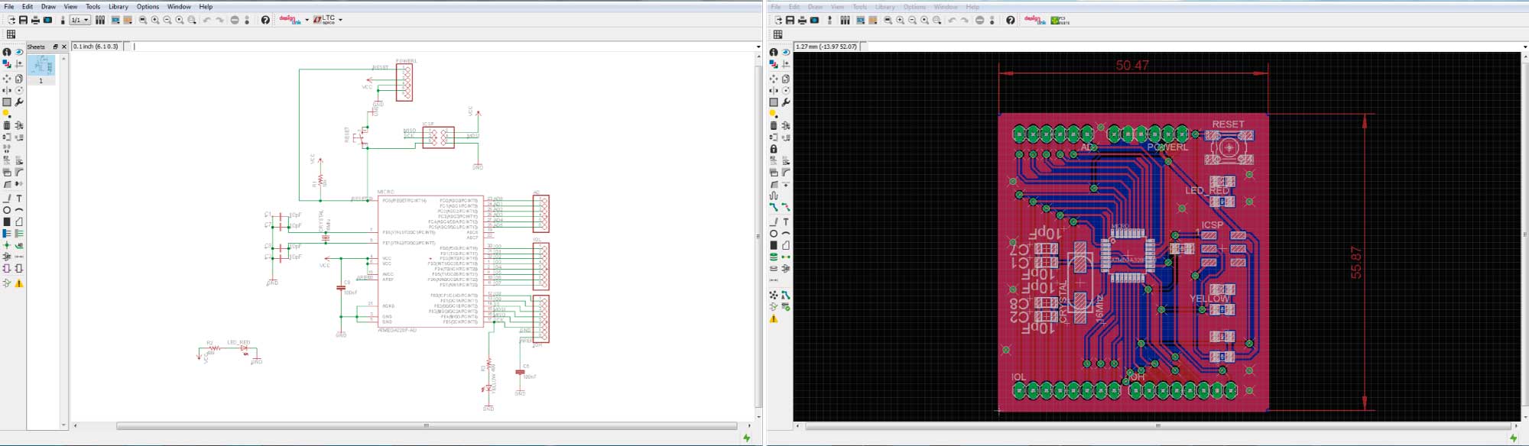Select the Info tool in board window
The width and height of the screenshot is (1529, 446).
tap(774, 52)
